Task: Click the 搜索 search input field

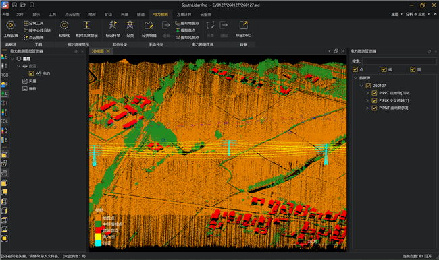Action: [399, 61]
